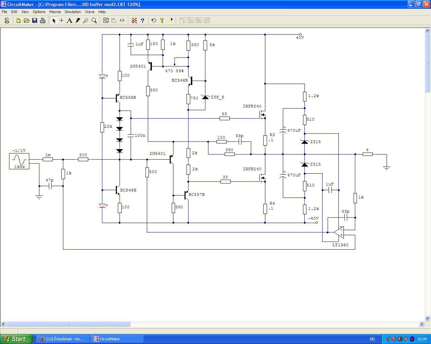
Task: Run the simulation with waveform icon
Action: pos(170,20)
